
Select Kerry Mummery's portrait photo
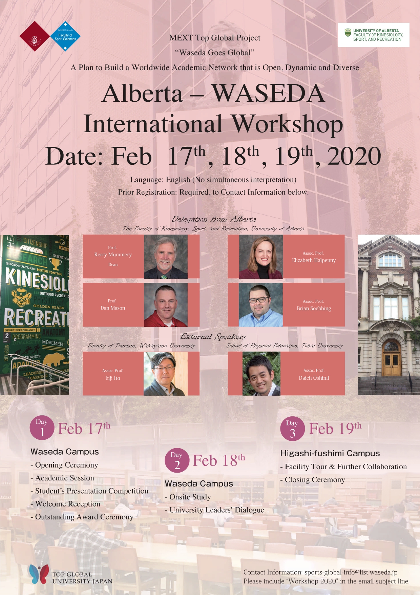click(166, 257)
